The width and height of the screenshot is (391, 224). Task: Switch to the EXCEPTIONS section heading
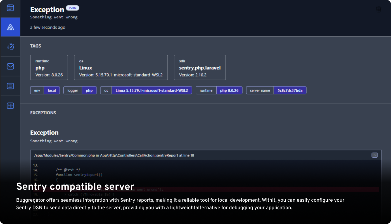click(43, 113)
